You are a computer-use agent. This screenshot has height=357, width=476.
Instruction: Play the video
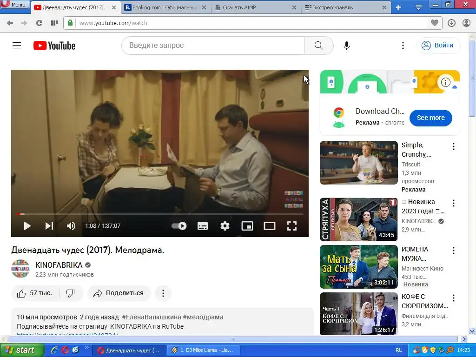[27, 226]
